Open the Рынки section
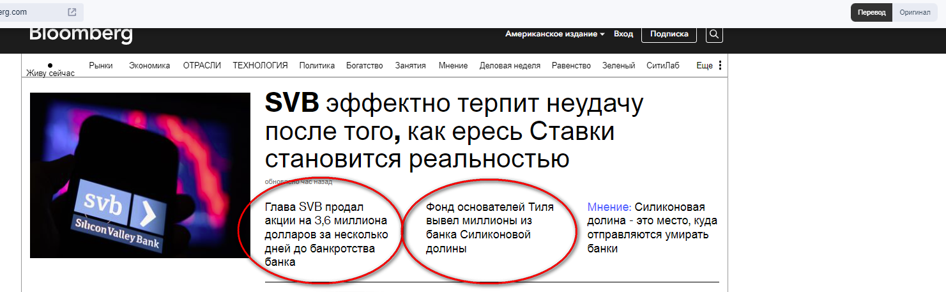This screenshot has height=292, width=946. 101,65
